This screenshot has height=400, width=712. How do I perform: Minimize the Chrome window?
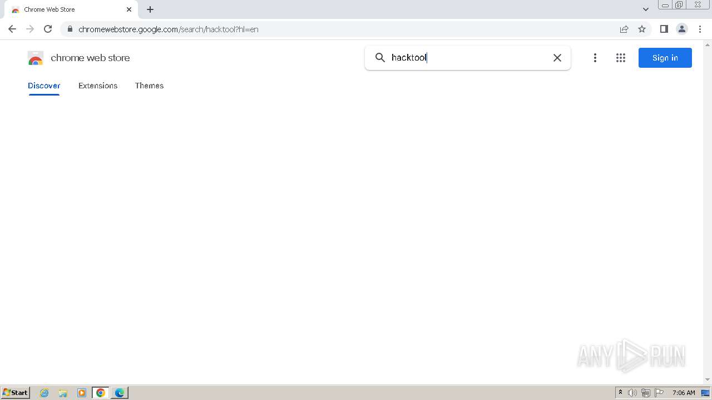[665, 5]
